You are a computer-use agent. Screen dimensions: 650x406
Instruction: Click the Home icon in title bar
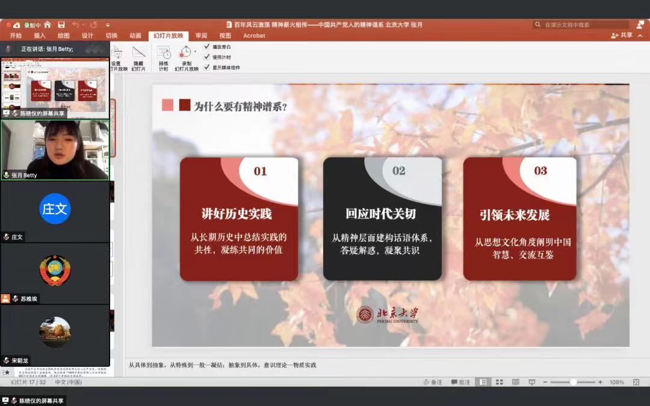coord(48,25)
